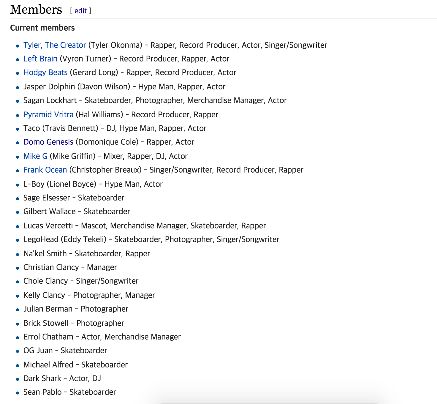Click the name Christopher Breaux in parentheses

point(105,170)
